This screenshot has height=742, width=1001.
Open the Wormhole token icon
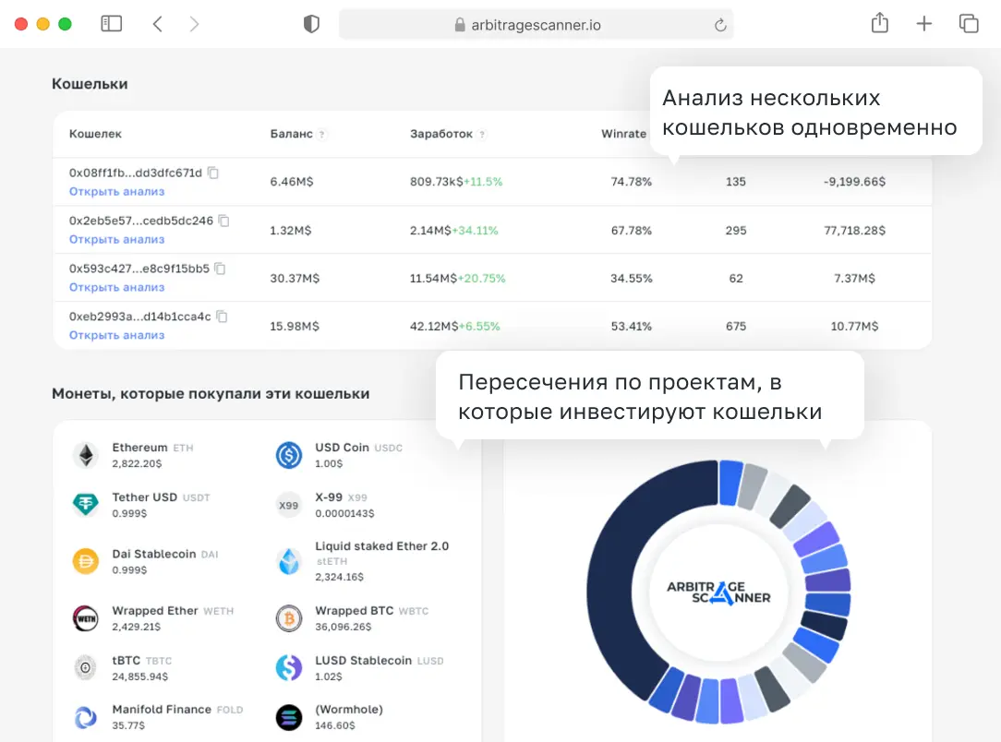click(288, 715)
